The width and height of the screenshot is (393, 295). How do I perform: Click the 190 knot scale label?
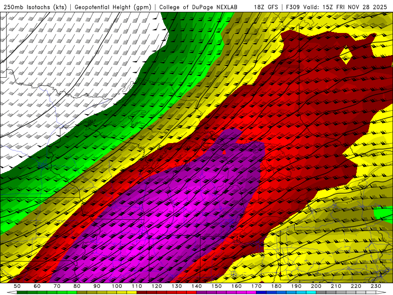pos(296,286)
